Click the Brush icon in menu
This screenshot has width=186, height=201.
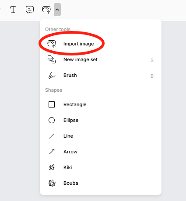coord(52,75)
